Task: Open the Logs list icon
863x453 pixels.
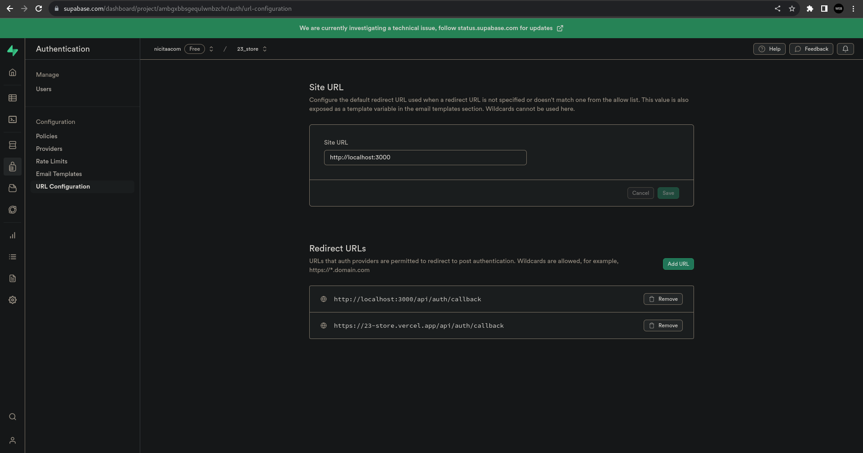Action: (x=13, y=257)
